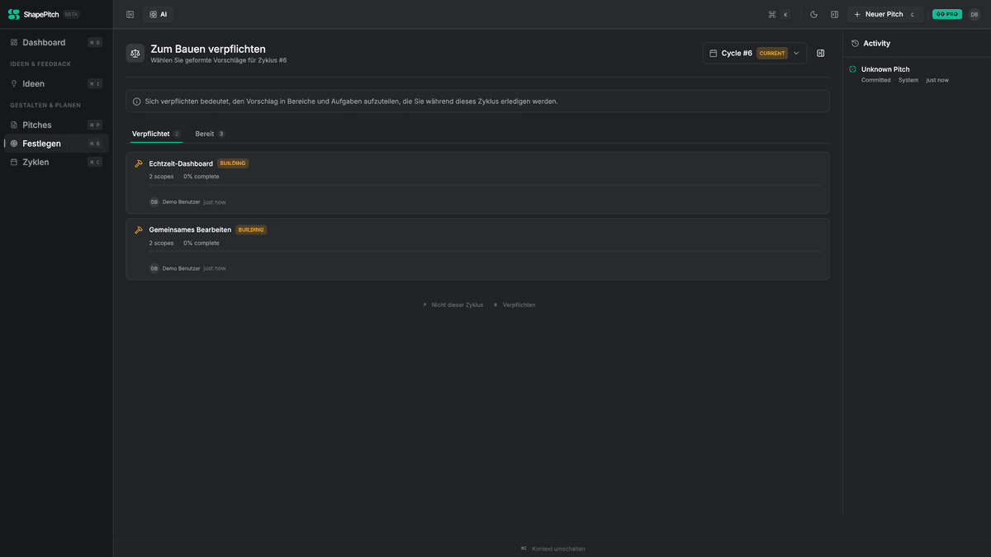Toggle the split view icon beside Cycle #6
The image size is (991, 557).
click(820, 53)
